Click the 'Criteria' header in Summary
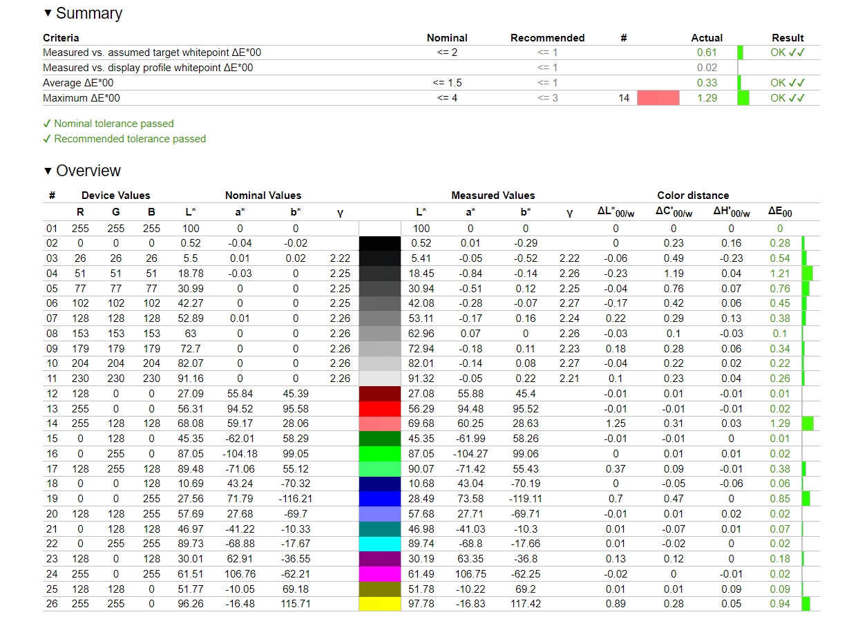This screenshot has width=867, height=619. click(61, 38)
